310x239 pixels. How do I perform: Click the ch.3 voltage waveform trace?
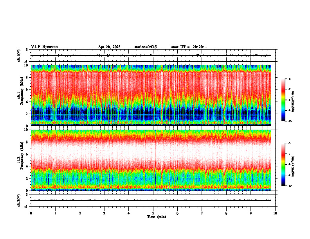coord(151,200)
